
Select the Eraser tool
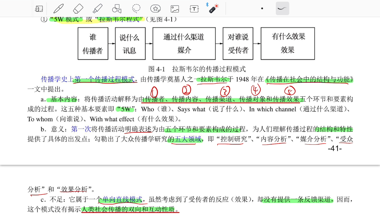pyautogui.click(x=78, y=8)
